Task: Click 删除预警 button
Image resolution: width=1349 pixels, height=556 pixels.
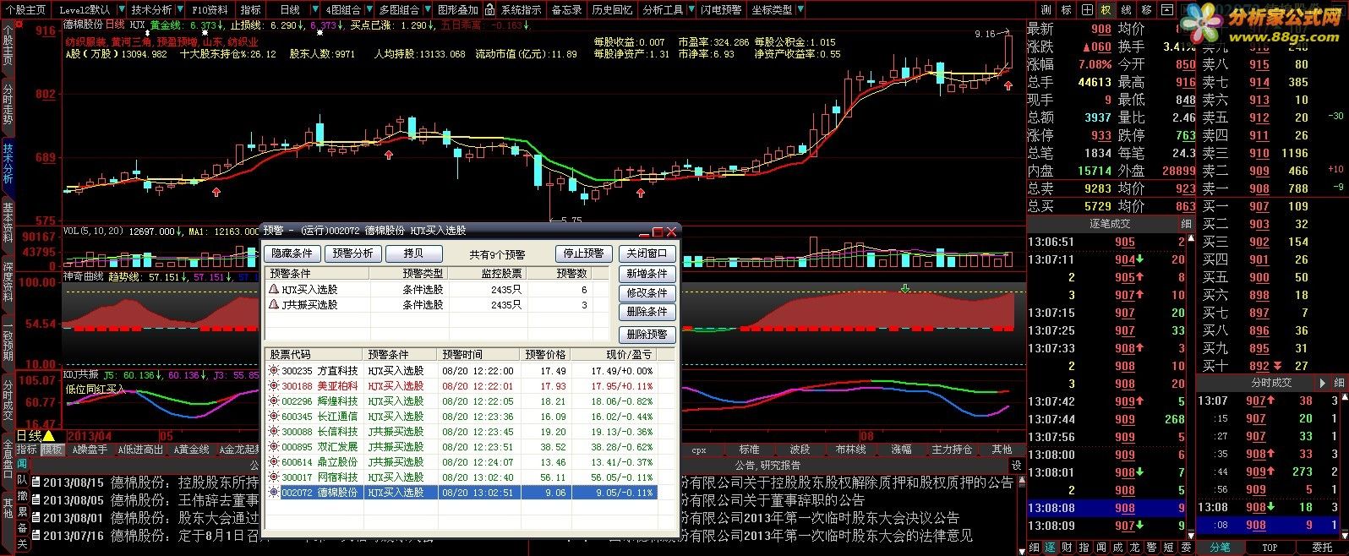Action: [x=647, y=335]
